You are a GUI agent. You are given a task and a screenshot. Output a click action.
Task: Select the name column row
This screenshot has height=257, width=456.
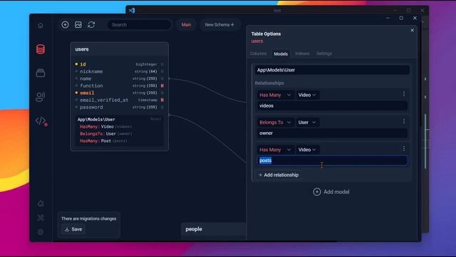tap(119, 79)
